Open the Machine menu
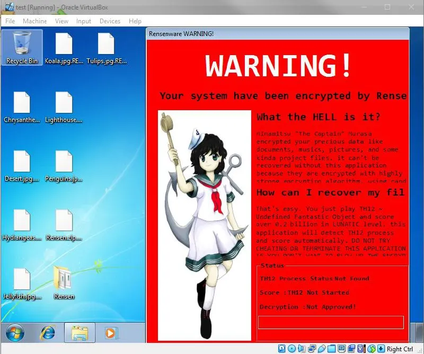This screenshot has height=354, width=424. point(34,21)
